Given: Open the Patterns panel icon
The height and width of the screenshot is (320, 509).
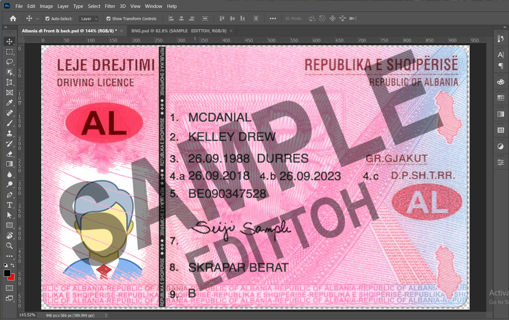Looking at the screenshot, I should click(x=501, y=130).
